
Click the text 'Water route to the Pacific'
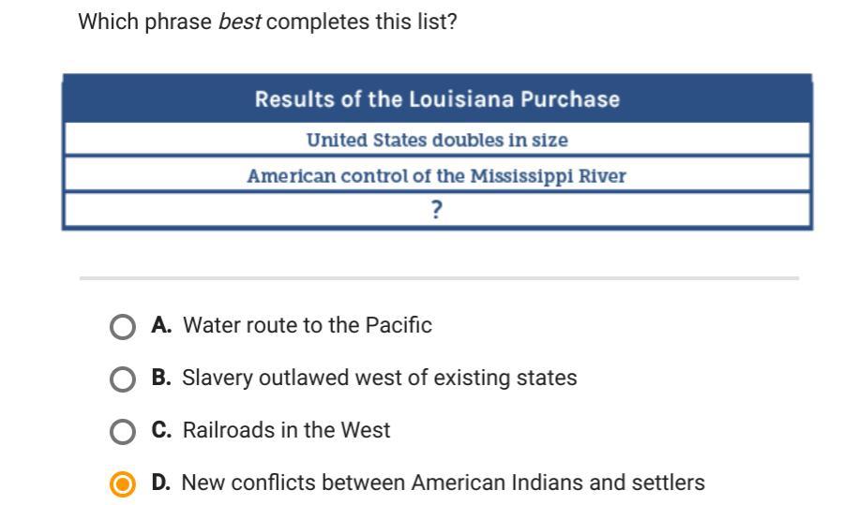tap(308, 325)
